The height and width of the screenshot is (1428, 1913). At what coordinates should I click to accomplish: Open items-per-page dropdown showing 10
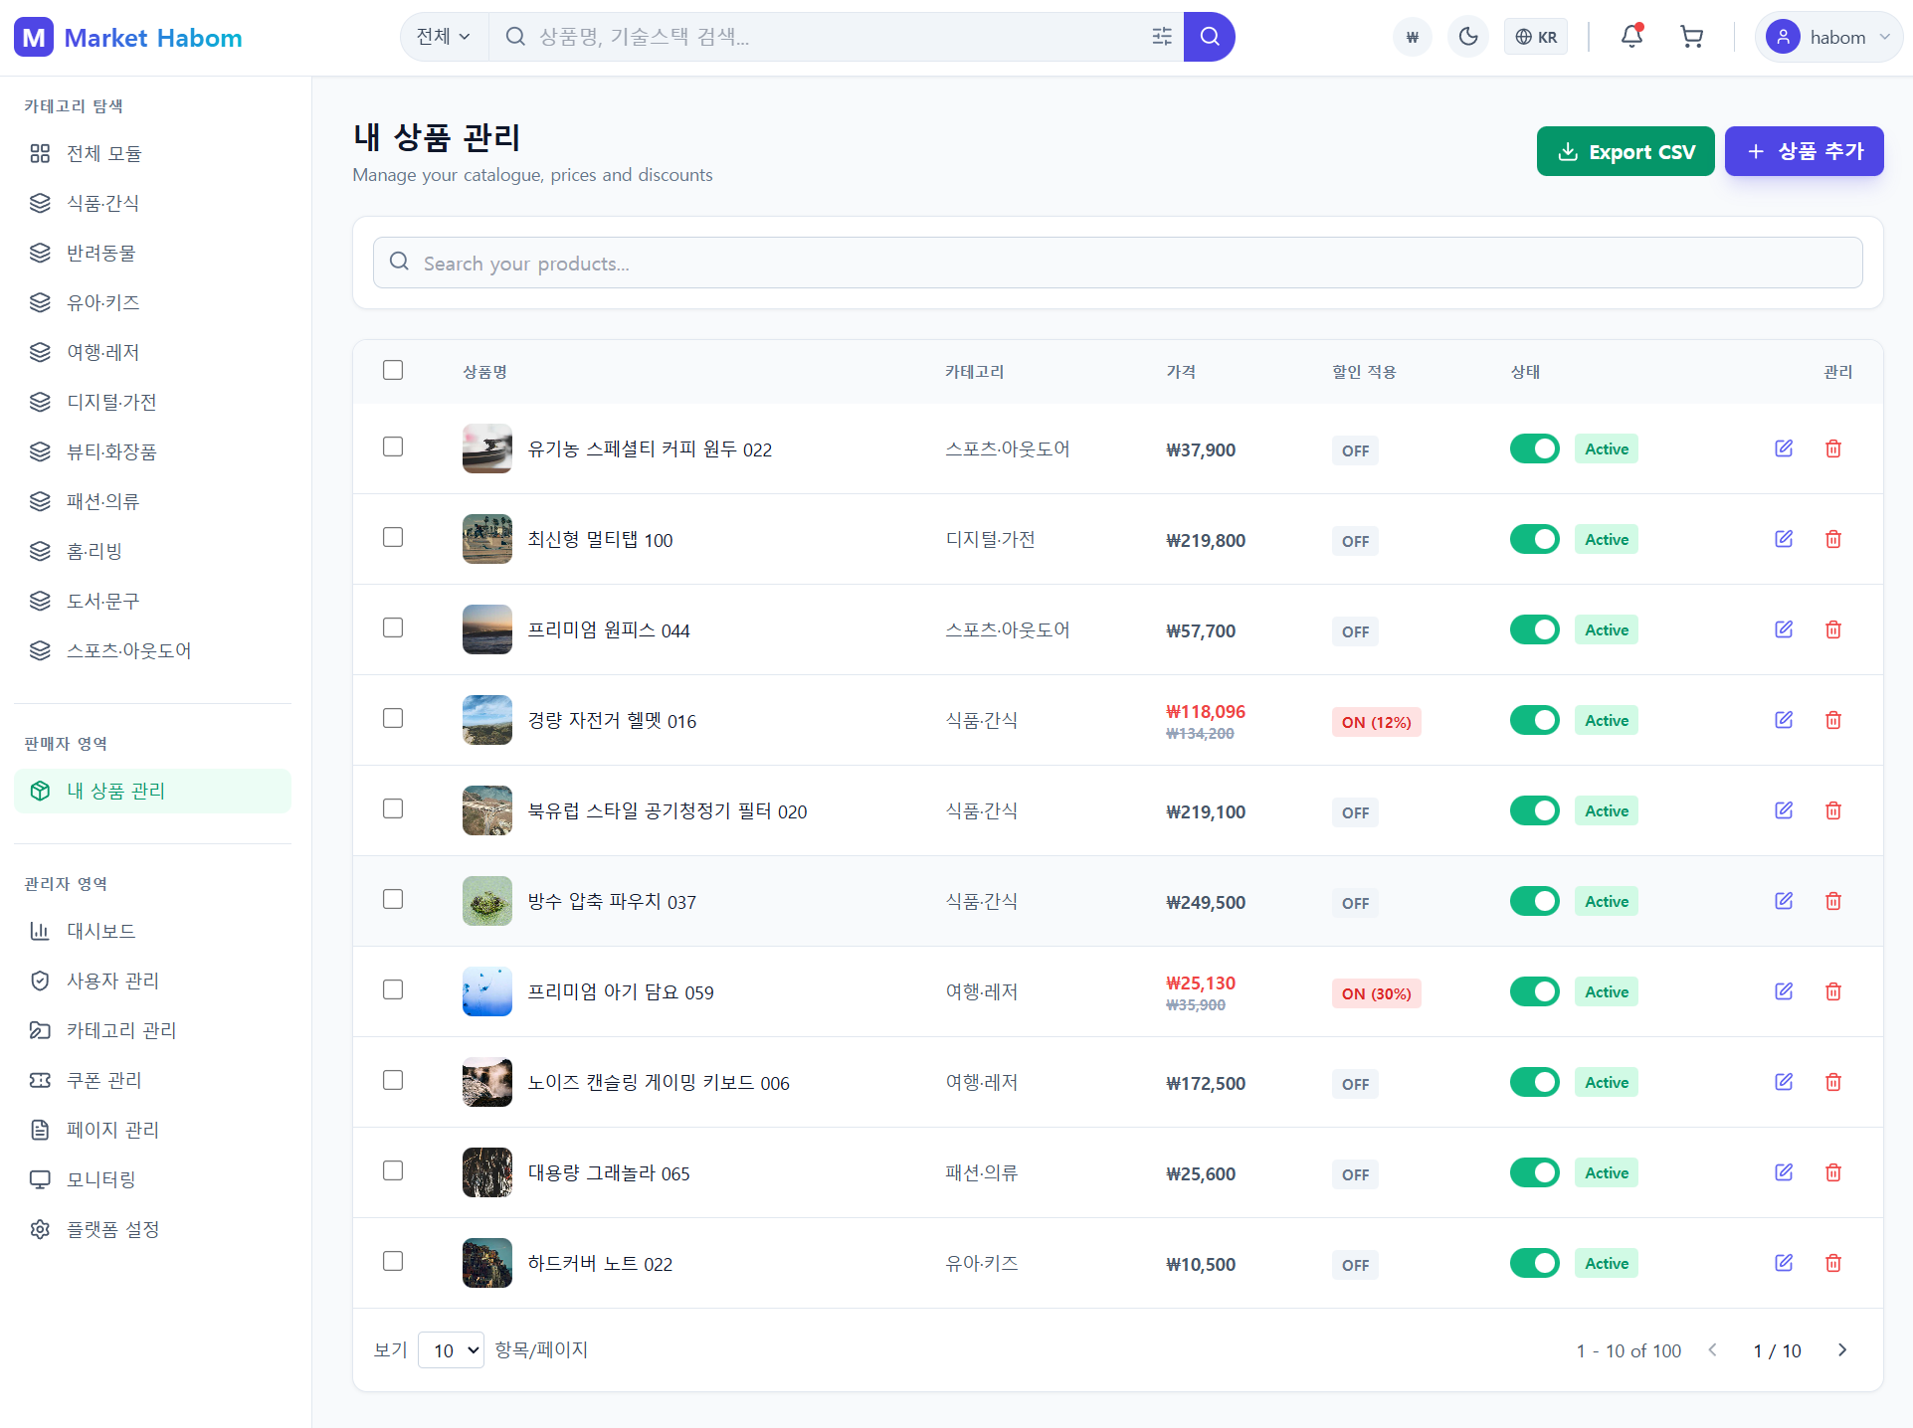click(452, 1349)
